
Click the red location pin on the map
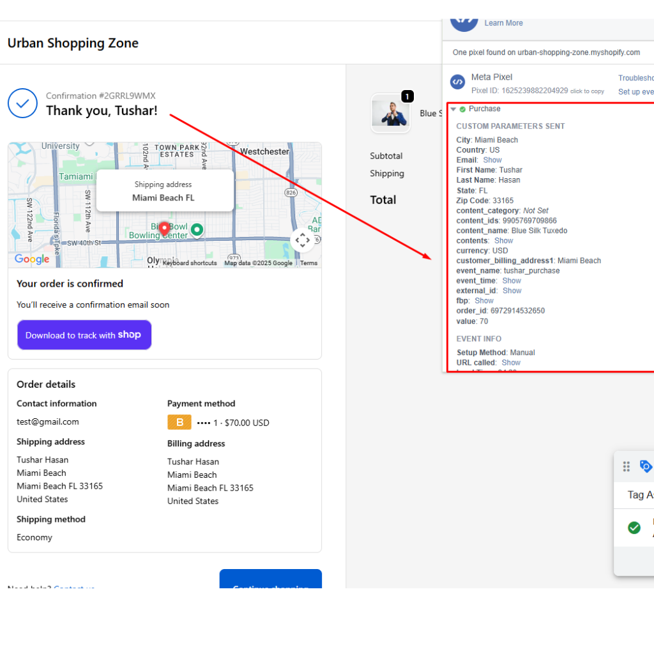point(164,228)
